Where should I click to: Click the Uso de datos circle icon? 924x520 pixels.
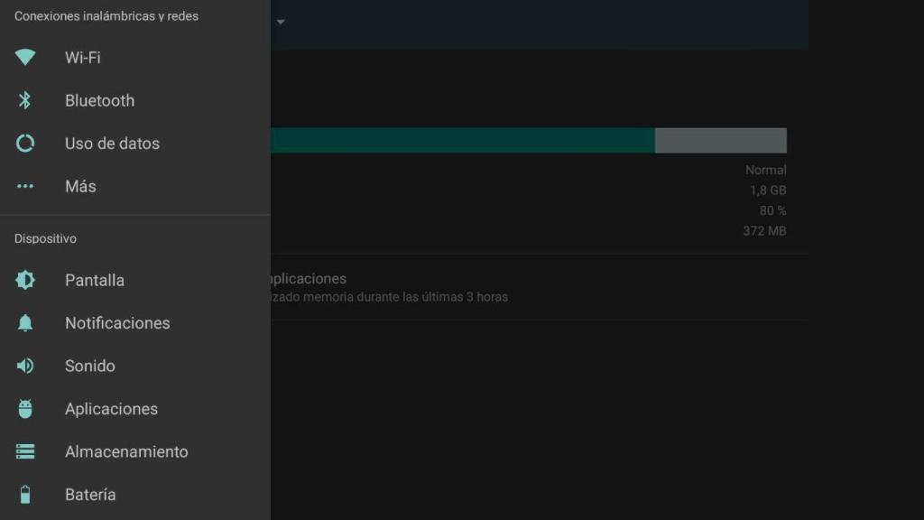pyautogui.click(x=24, y=144)
